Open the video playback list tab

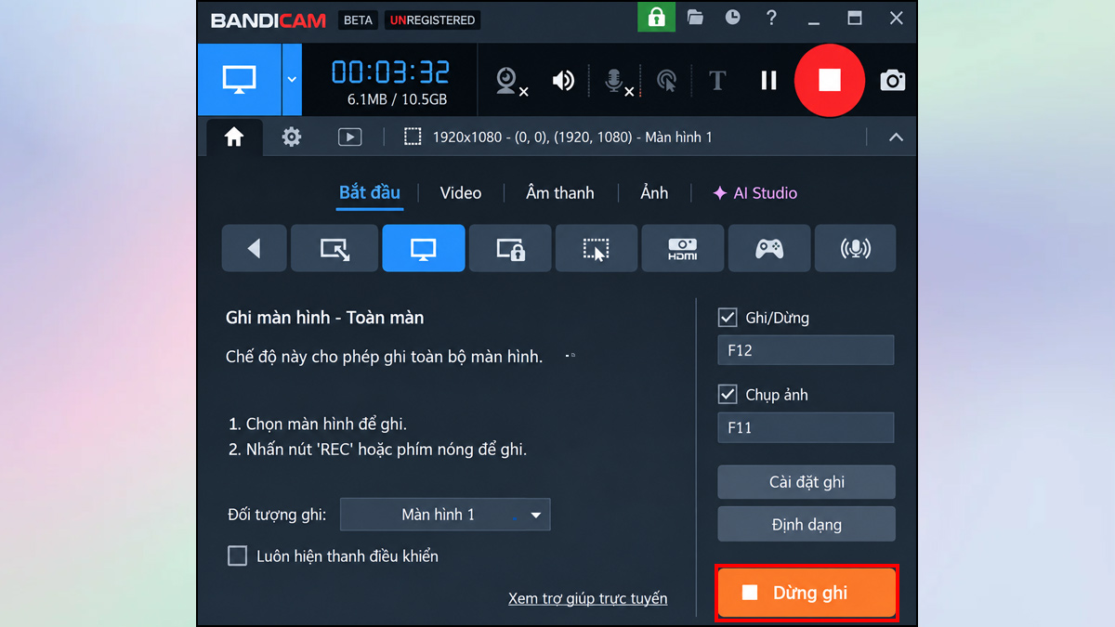coord(349,137)
